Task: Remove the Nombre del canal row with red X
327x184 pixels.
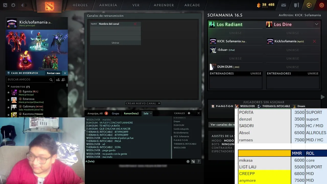Action: tap(135, 24)
